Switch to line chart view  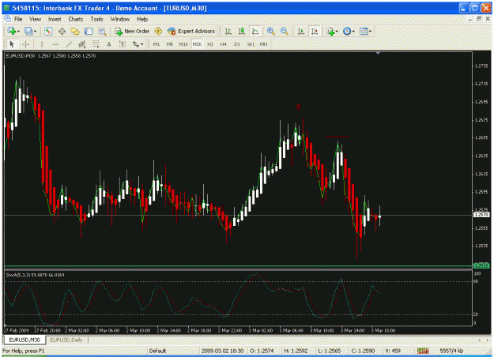pos(255,31)
